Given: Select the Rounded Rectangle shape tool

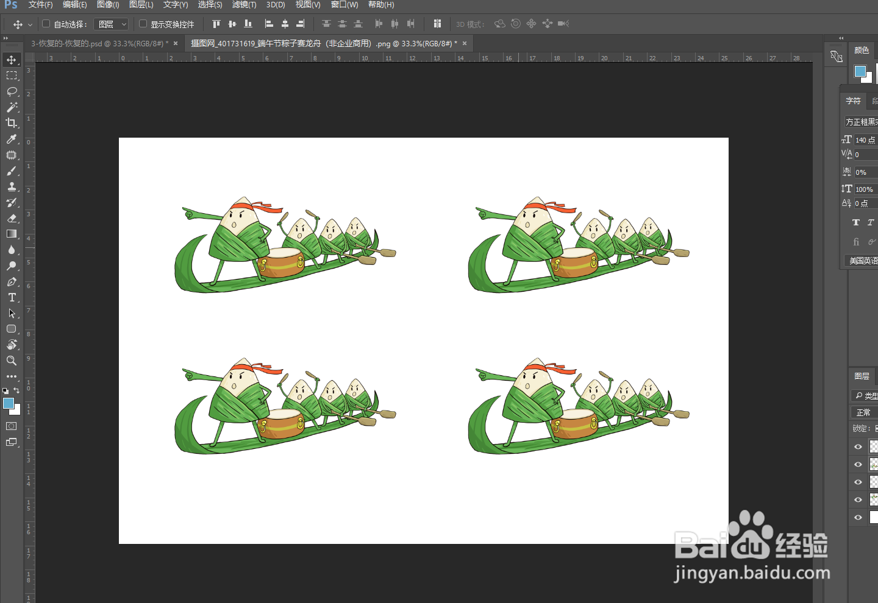Looking at the screenshot, I should pyautogui.click(x=11, y=329).
